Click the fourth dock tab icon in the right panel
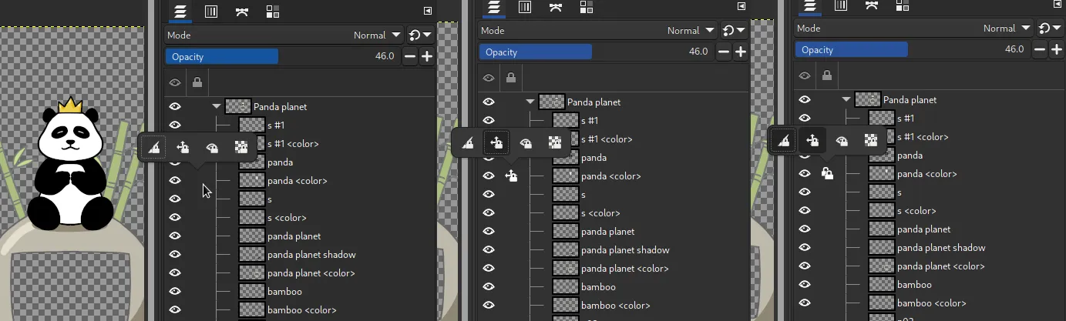1066x321 pixels. pos(902,5)
